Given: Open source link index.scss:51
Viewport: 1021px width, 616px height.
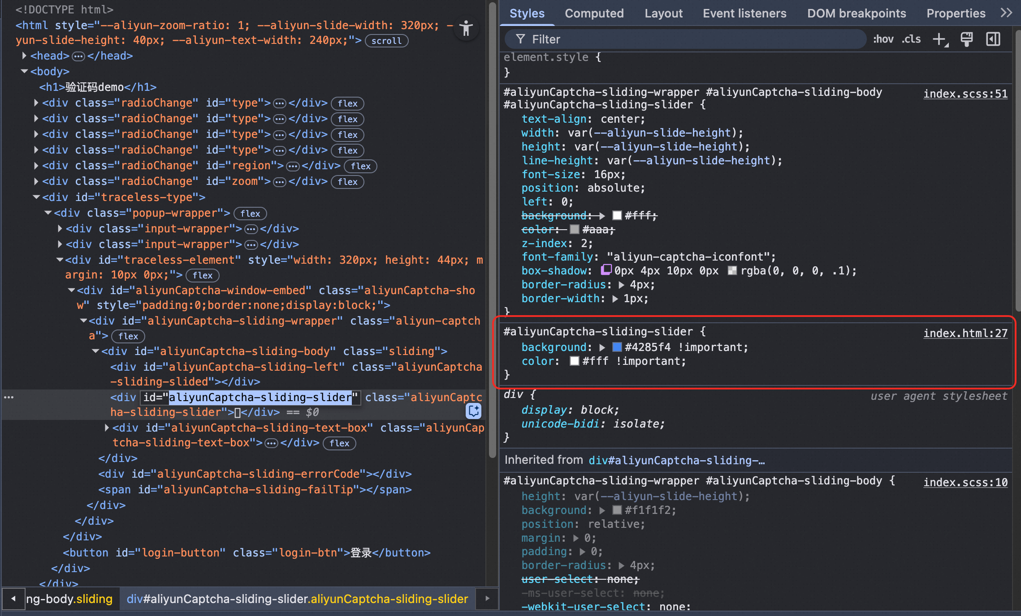Looking at the screenshot, I should (965, 94).
